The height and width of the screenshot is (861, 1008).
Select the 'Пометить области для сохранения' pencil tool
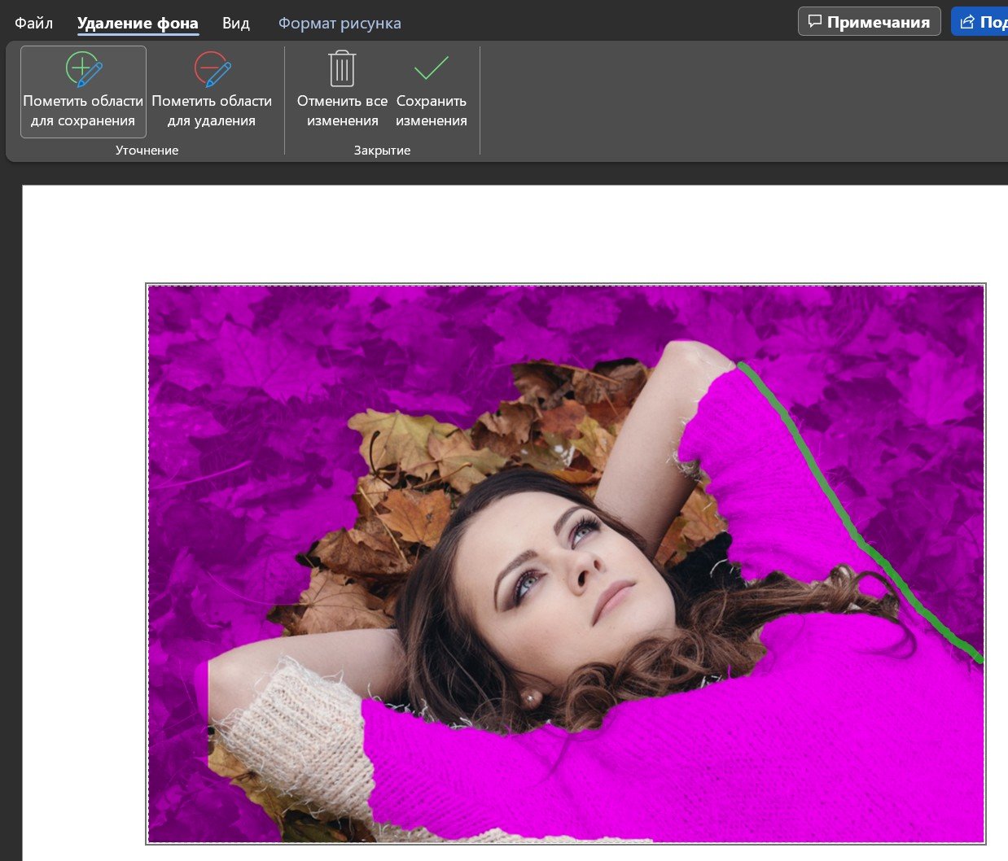(83, 91)
